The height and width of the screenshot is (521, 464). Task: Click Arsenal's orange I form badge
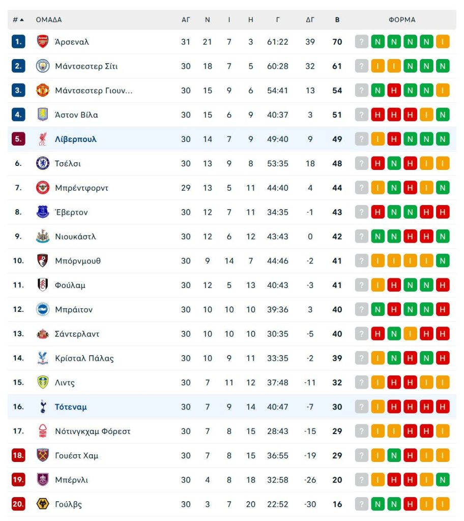442,42
